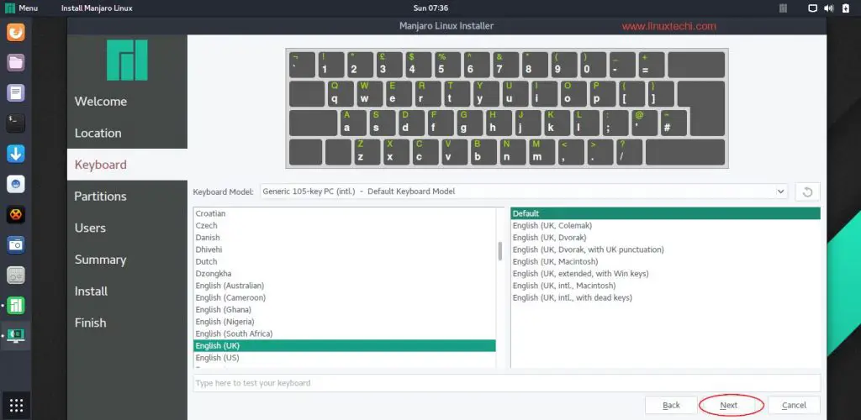
Task: Launch the black and orange X dock app
Action: click(x=15, y=214)
